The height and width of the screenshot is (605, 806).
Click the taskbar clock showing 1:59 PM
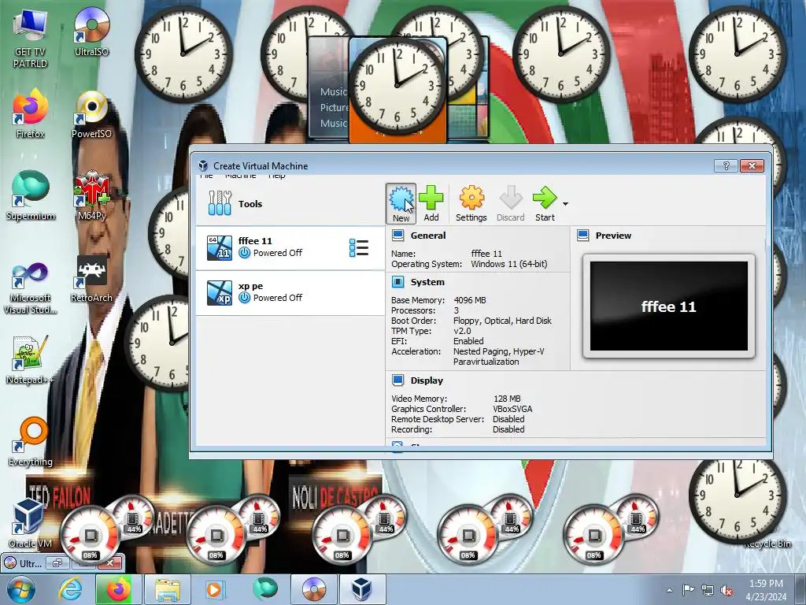766,590
